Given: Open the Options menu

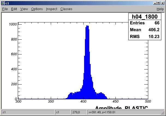Looking at the screenshot, I should click(x=37, y=9).
